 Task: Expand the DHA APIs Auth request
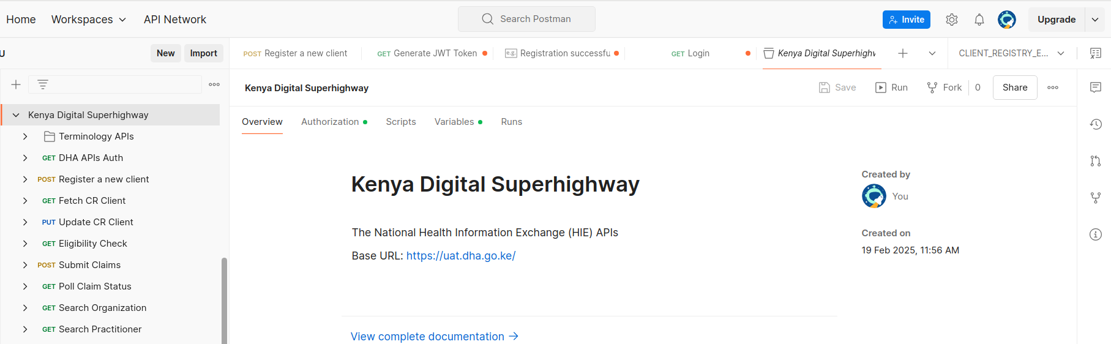[x=25, y=158]
